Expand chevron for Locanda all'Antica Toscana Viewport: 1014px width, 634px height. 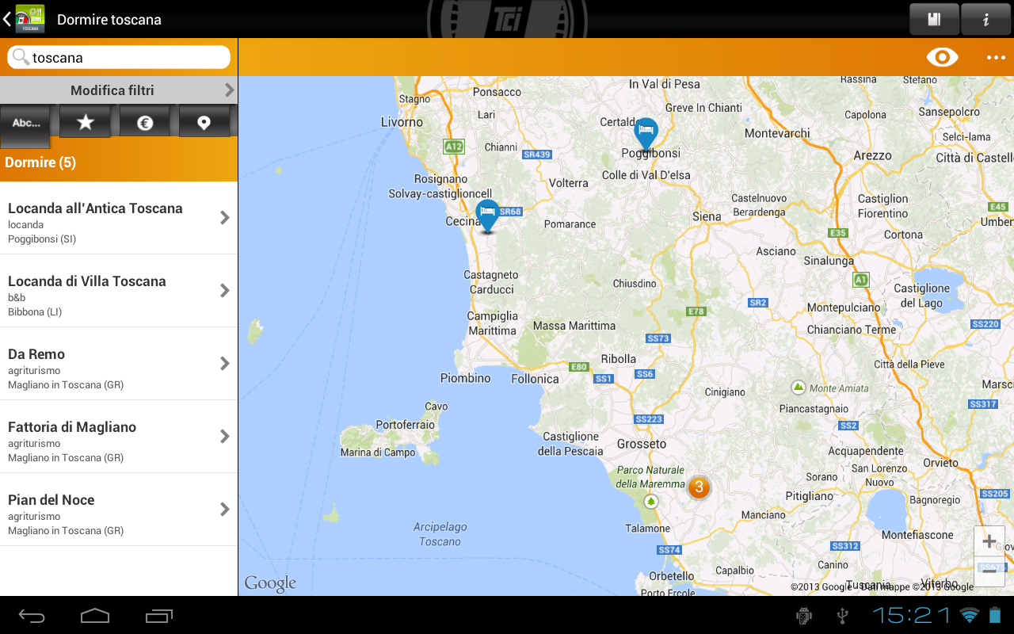(x=225, y=217)
